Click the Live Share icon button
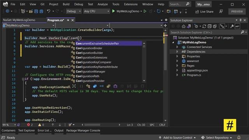The width and height of the screenshot is (249, 140). 204,12
